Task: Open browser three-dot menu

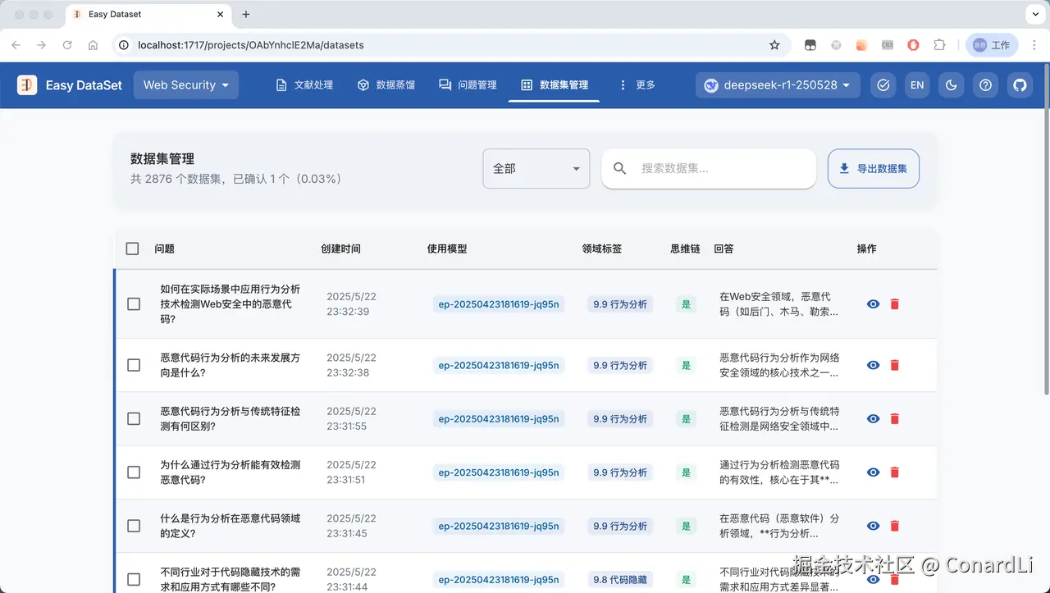Action: click(1034, 45)
